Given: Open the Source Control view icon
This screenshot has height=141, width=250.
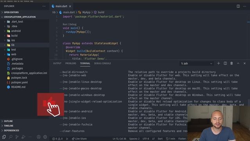Looking at the screenshot, I should [x=17, y=137].
